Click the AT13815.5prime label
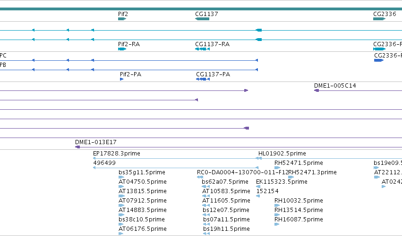Viewport: 402px width, 236px height. click(142, 191)
